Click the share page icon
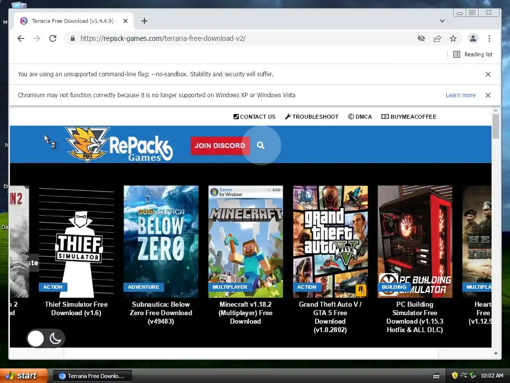The height and width of the screenshot is (383, 510). 437,38
